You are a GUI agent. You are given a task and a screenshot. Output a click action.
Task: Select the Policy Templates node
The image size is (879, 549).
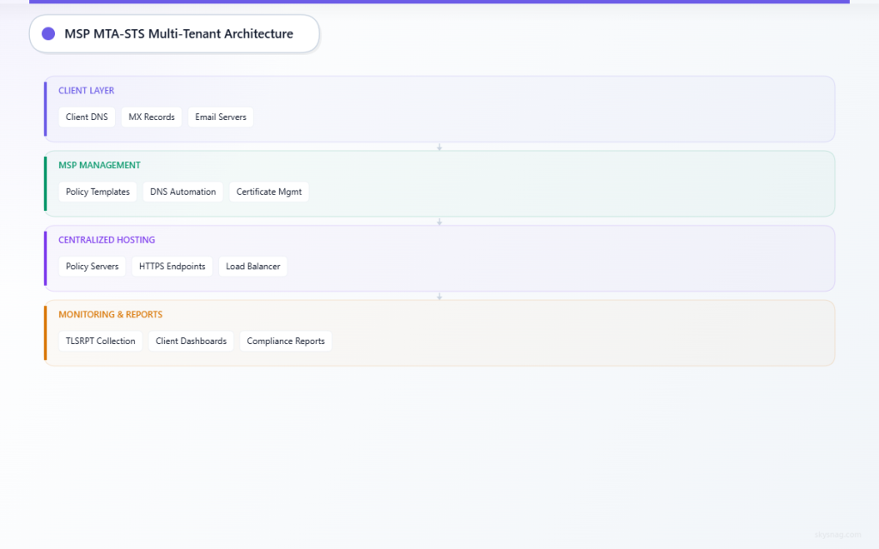click(x=97, y=191)
